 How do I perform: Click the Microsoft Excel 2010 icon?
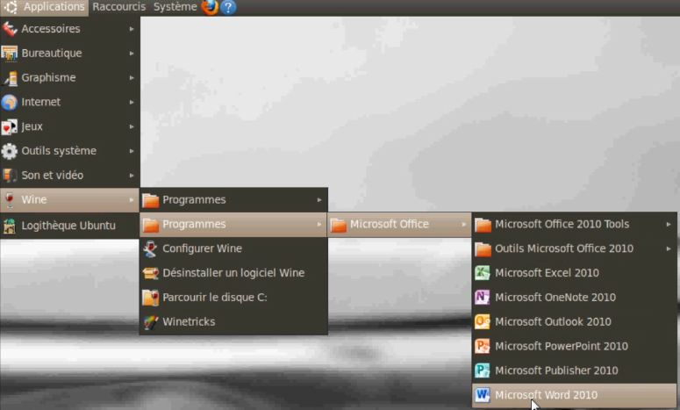(x=483, y=273)
